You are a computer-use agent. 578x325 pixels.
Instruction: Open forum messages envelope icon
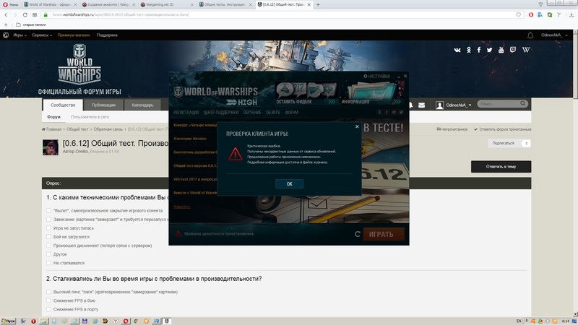tap(422, 105)
